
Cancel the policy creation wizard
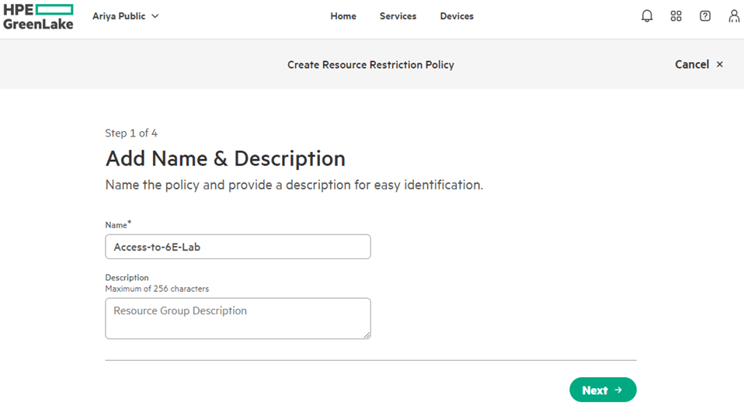click(691, 64)
